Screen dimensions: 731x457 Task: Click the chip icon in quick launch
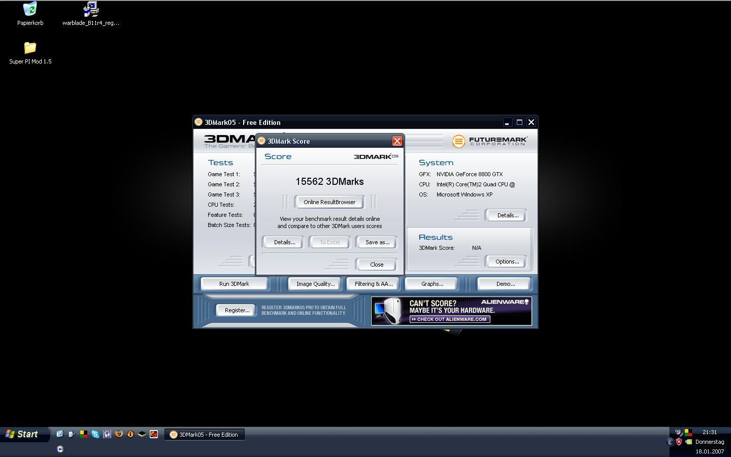point(142,434)
